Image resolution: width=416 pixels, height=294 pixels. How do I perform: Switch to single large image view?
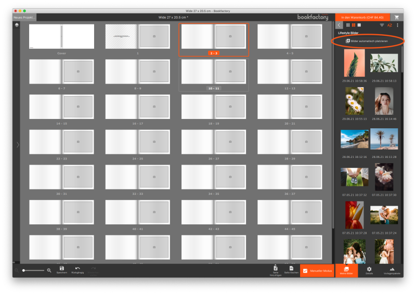359,25
